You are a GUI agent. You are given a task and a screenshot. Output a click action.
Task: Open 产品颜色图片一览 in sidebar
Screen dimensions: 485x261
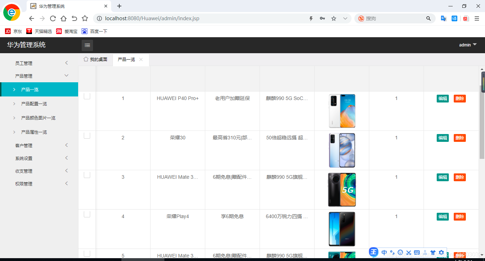pyautogui.click(x=39, y=118)
